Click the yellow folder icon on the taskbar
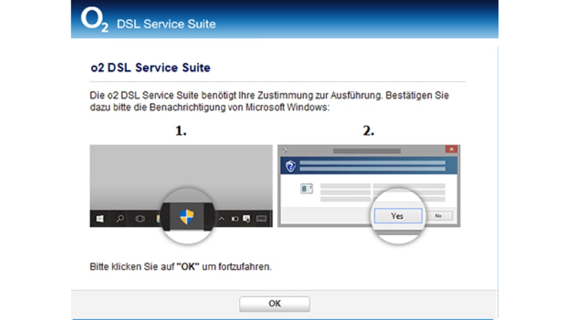570x320 pixels. 159,218
